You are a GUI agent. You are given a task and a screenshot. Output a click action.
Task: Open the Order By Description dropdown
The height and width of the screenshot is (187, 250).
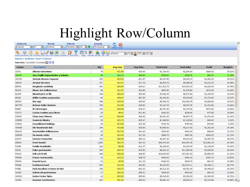[x=72, y=47]
